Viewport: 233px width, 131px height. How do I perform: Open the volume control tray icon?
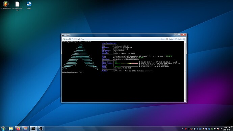pos(215,129)
